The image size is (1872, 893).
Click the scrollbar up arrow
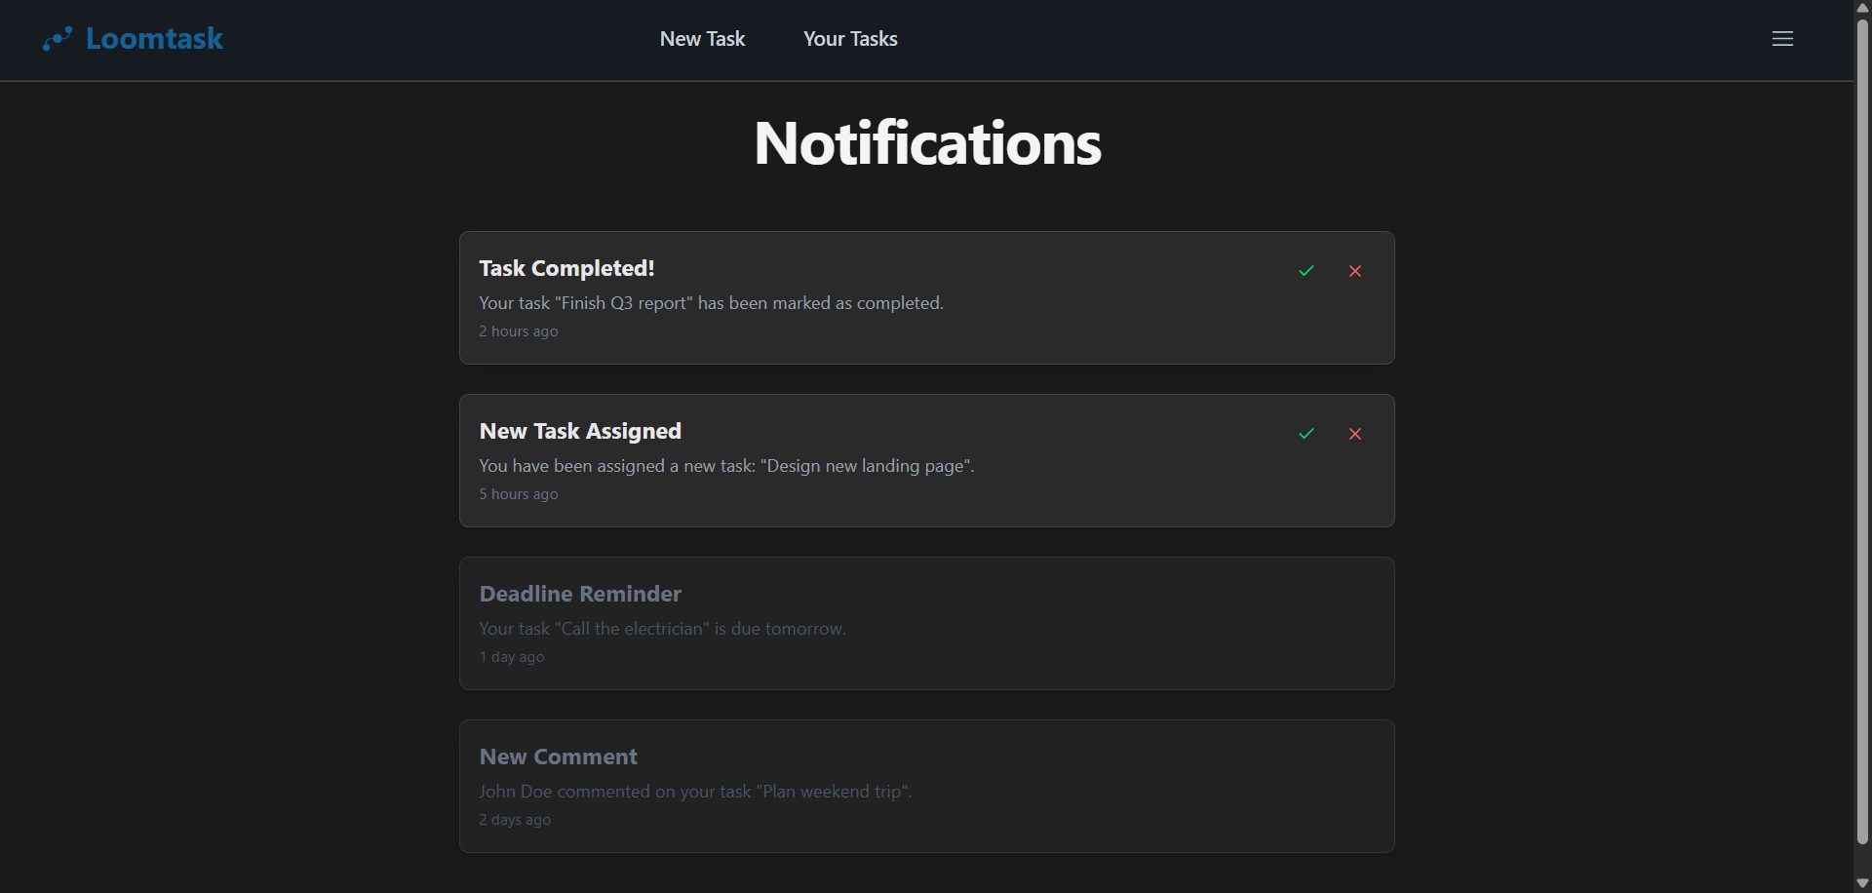point(1862,8)
